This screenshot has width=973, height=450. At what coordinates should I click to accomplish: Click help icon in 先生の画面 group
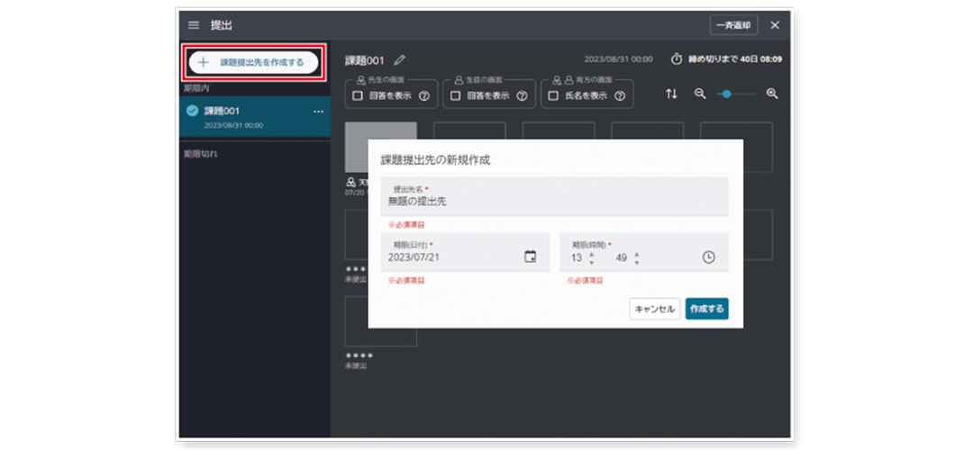tap(423, 94)
